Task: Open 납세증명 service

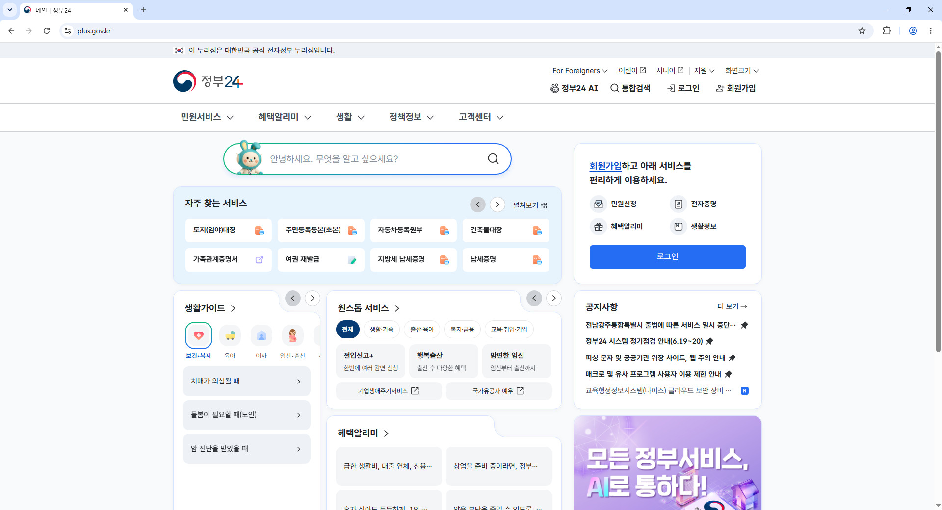Action: point(506,260)
